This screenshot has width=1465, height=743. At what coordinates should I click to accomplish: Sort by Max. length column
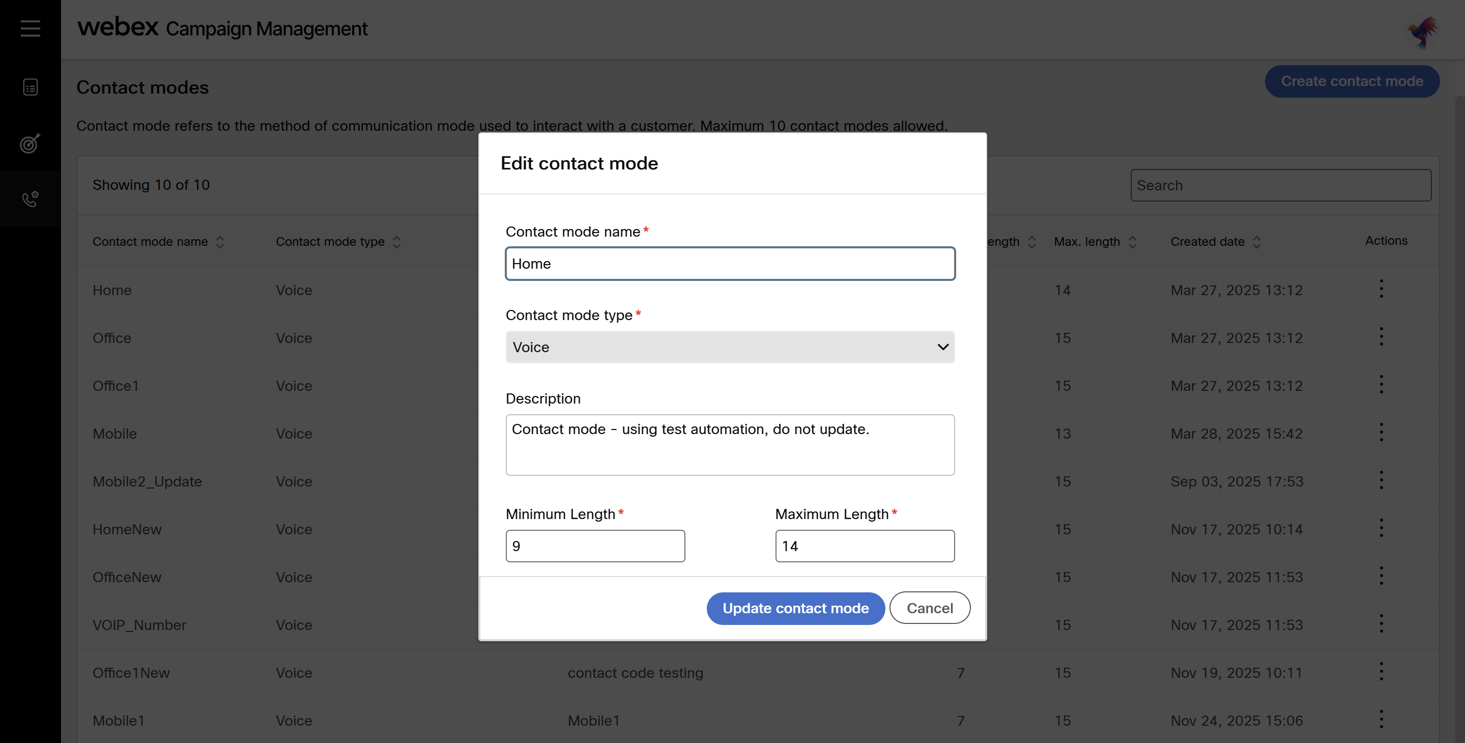(x=1132, y=242)
